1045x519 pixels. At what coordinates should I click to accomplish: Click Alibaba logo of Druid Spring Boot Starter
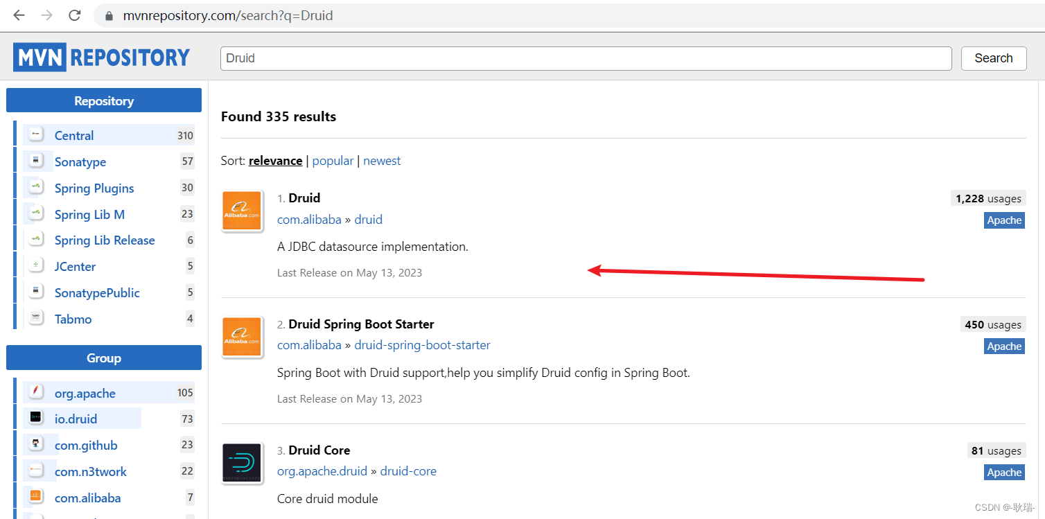(x=242, y=337)
